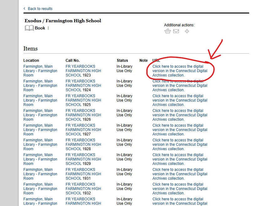Click In-Library Use Only status for 1932
Viewport: 257px width, 206px height.
tap(124, 187)
